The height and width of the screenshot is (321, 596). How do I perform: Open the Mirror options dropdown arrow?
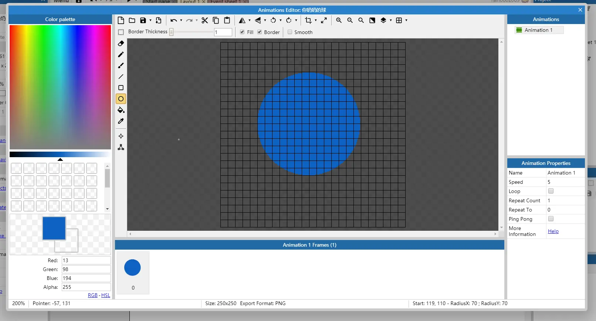click(x=250, y=20)
